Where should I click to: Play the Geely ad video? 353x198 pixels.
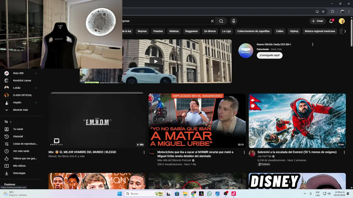(x=156, y=61)
